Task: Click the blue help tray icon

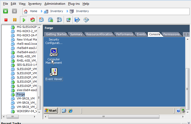Action: 178,111
